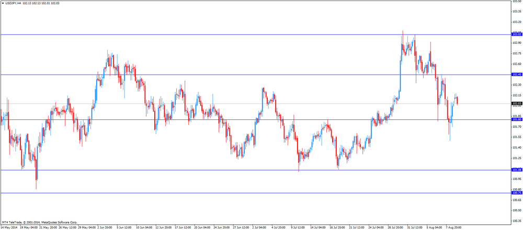Viewport: 523px width, 230px height.
Task: Click the 102.75 price scale value
Action: click(517, 53)
